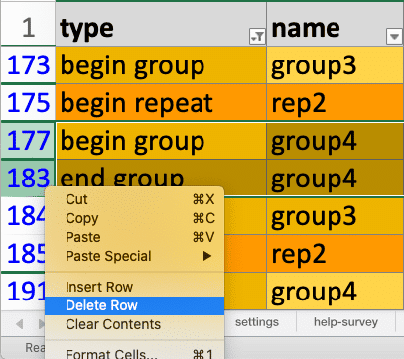Select 'group3' cell in row 173
This screenshot has height=359, width=404.
point(336,65)
